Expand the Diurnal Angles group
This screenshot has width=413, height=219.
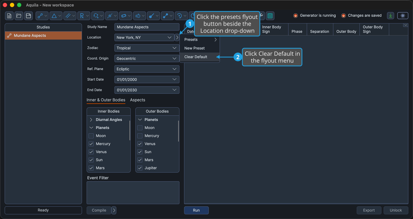91,120
